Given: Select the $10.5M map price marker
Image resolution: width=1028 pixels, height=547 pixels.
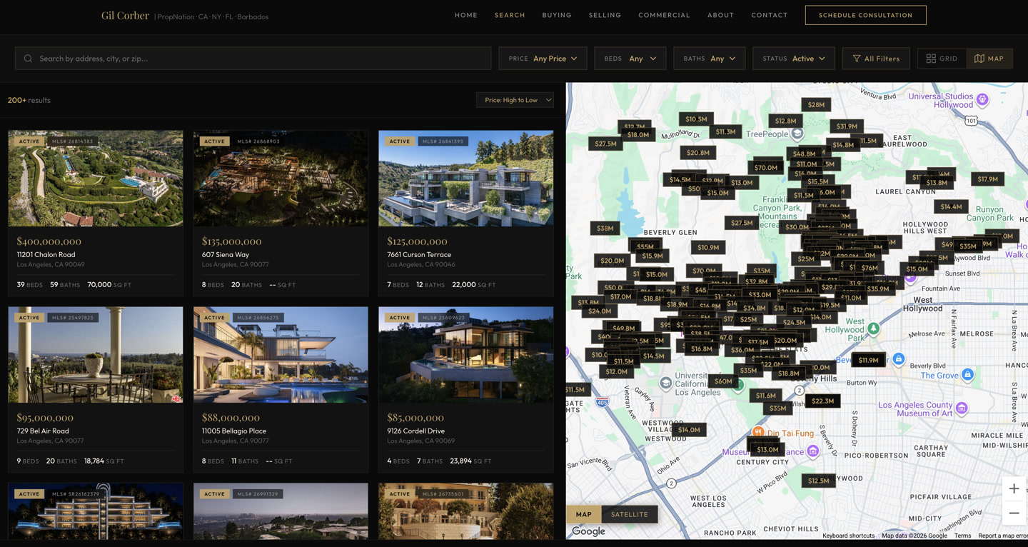Looking at the screenshot, I should [696, 119].
